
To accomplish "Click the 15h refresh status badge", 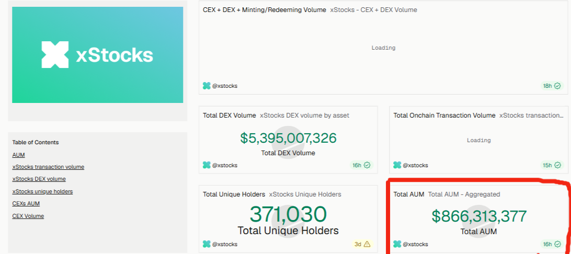I will click(x=551, y=165).
